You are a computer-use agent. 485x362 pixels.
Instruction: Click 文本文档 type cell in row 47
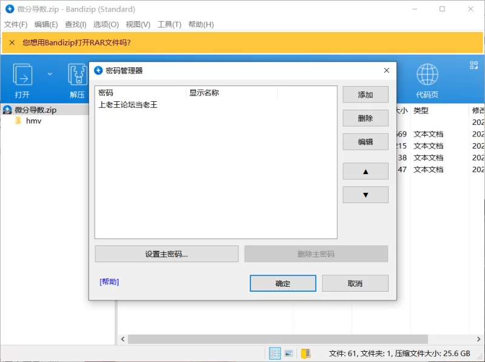[x=429, y=170]
